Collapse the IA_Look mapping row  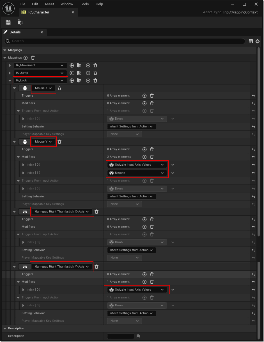point(10,81)
